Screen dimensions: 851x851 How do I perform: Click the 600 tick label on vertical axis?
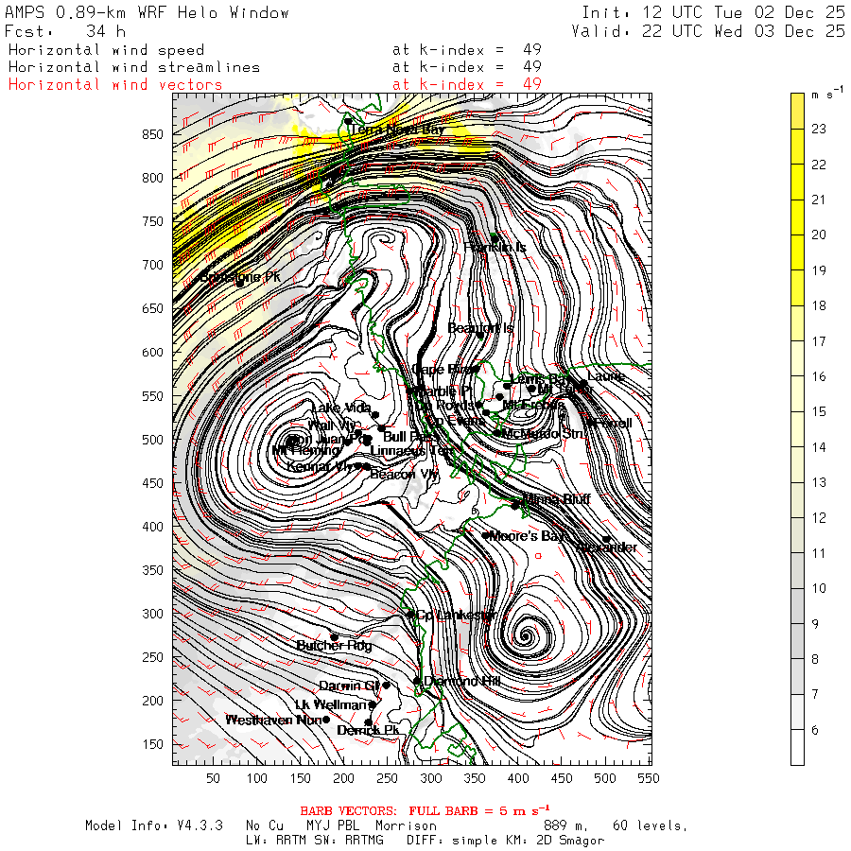tap(152, 353)
